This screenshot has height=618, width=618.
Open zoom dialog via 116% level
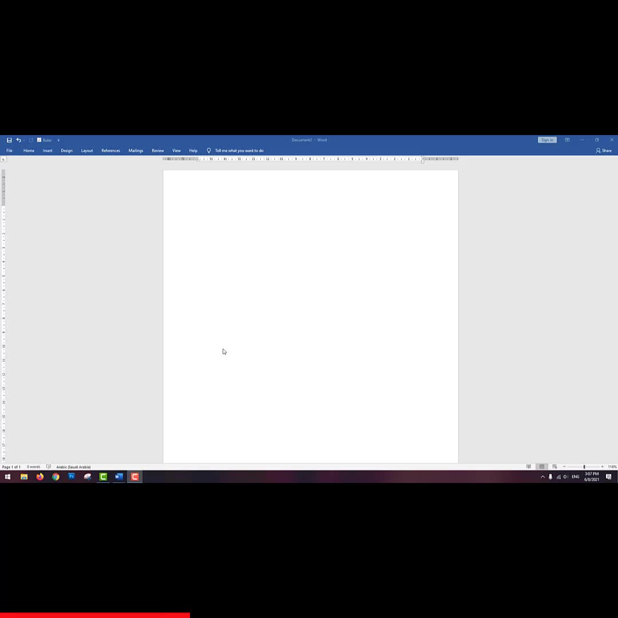point(612,467)
